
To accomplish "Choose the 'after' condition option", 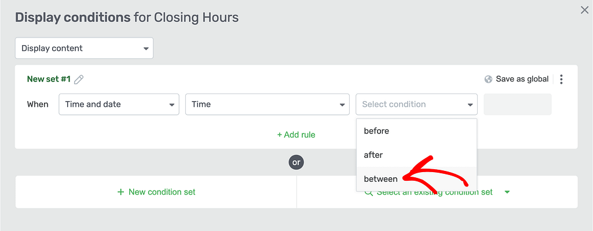I will pos(416,155).
